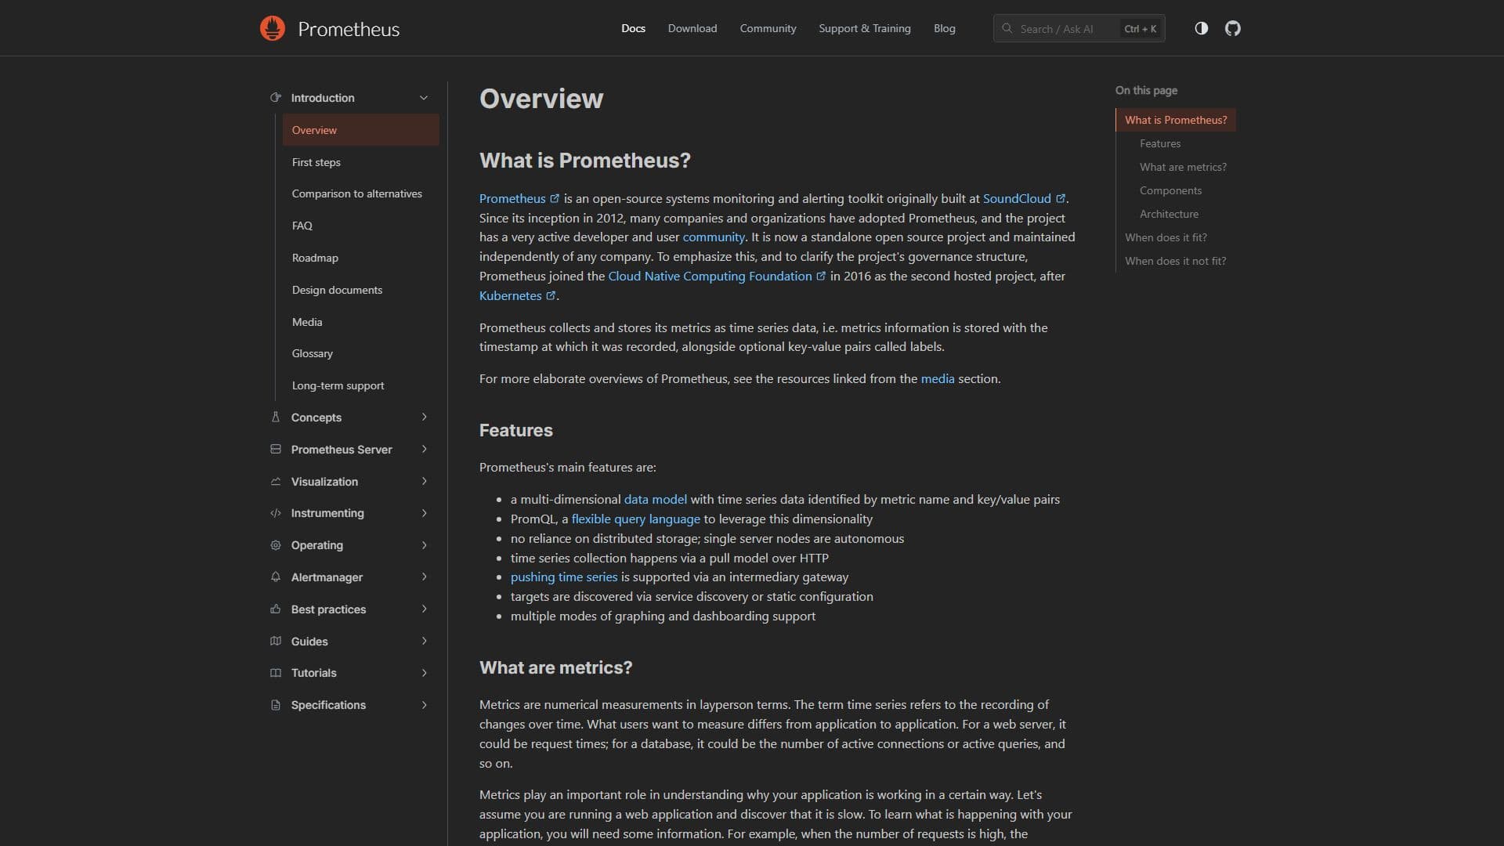This screenshot has height=846, width=1504.
Task: Expand the Tutorials section chevron
Action: pos(424,673)
